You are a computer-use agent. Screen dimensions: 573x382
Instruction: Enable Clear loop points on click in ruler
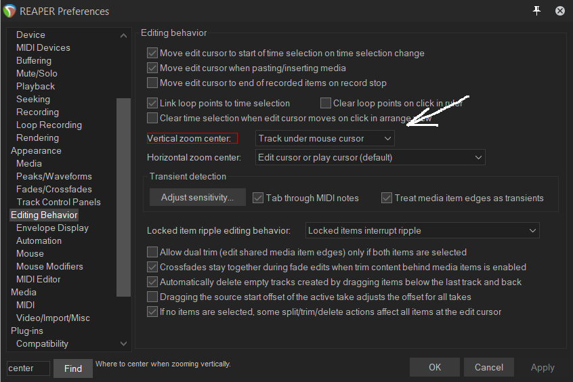[x=326, y=103]
